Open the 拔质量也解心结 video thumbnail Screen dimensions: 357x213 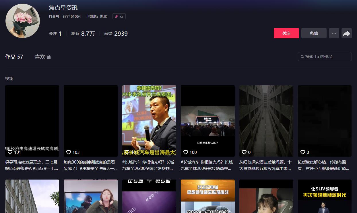tap(325, 121)
